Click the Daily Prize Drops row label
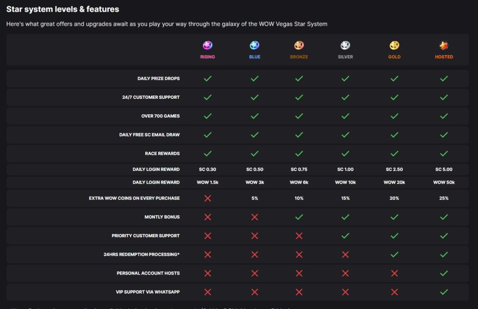478x309 pixels. tap(158, 79)
